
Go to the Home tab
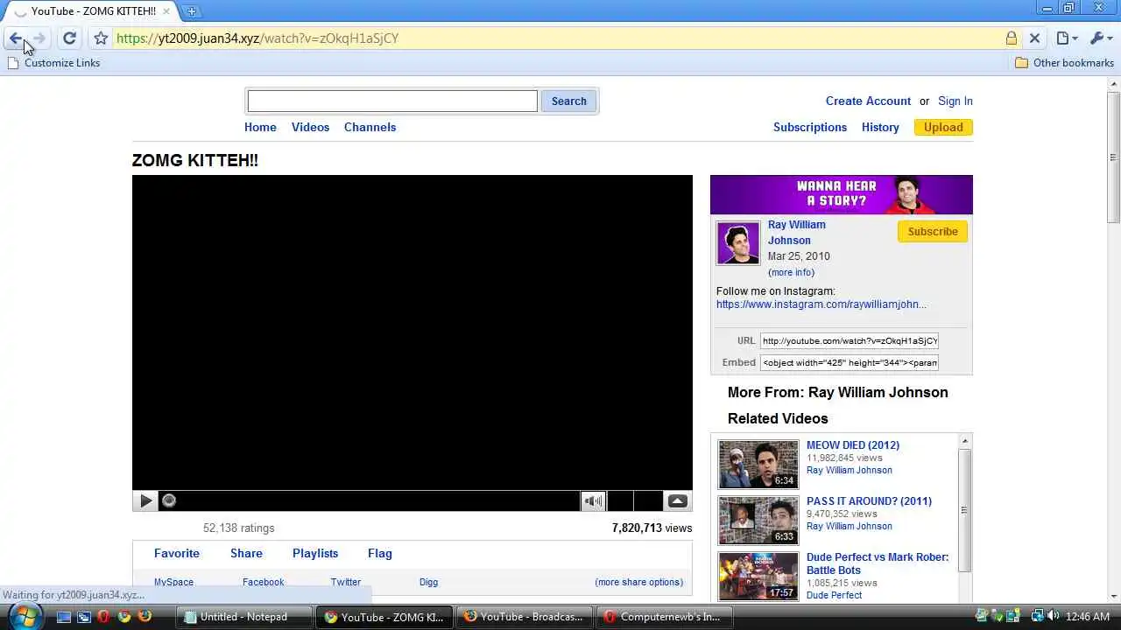coord(260,128)
